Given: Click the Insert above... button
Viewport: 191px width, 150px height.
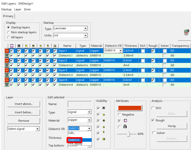Looking at the screenshot, I should pos(24,104).
